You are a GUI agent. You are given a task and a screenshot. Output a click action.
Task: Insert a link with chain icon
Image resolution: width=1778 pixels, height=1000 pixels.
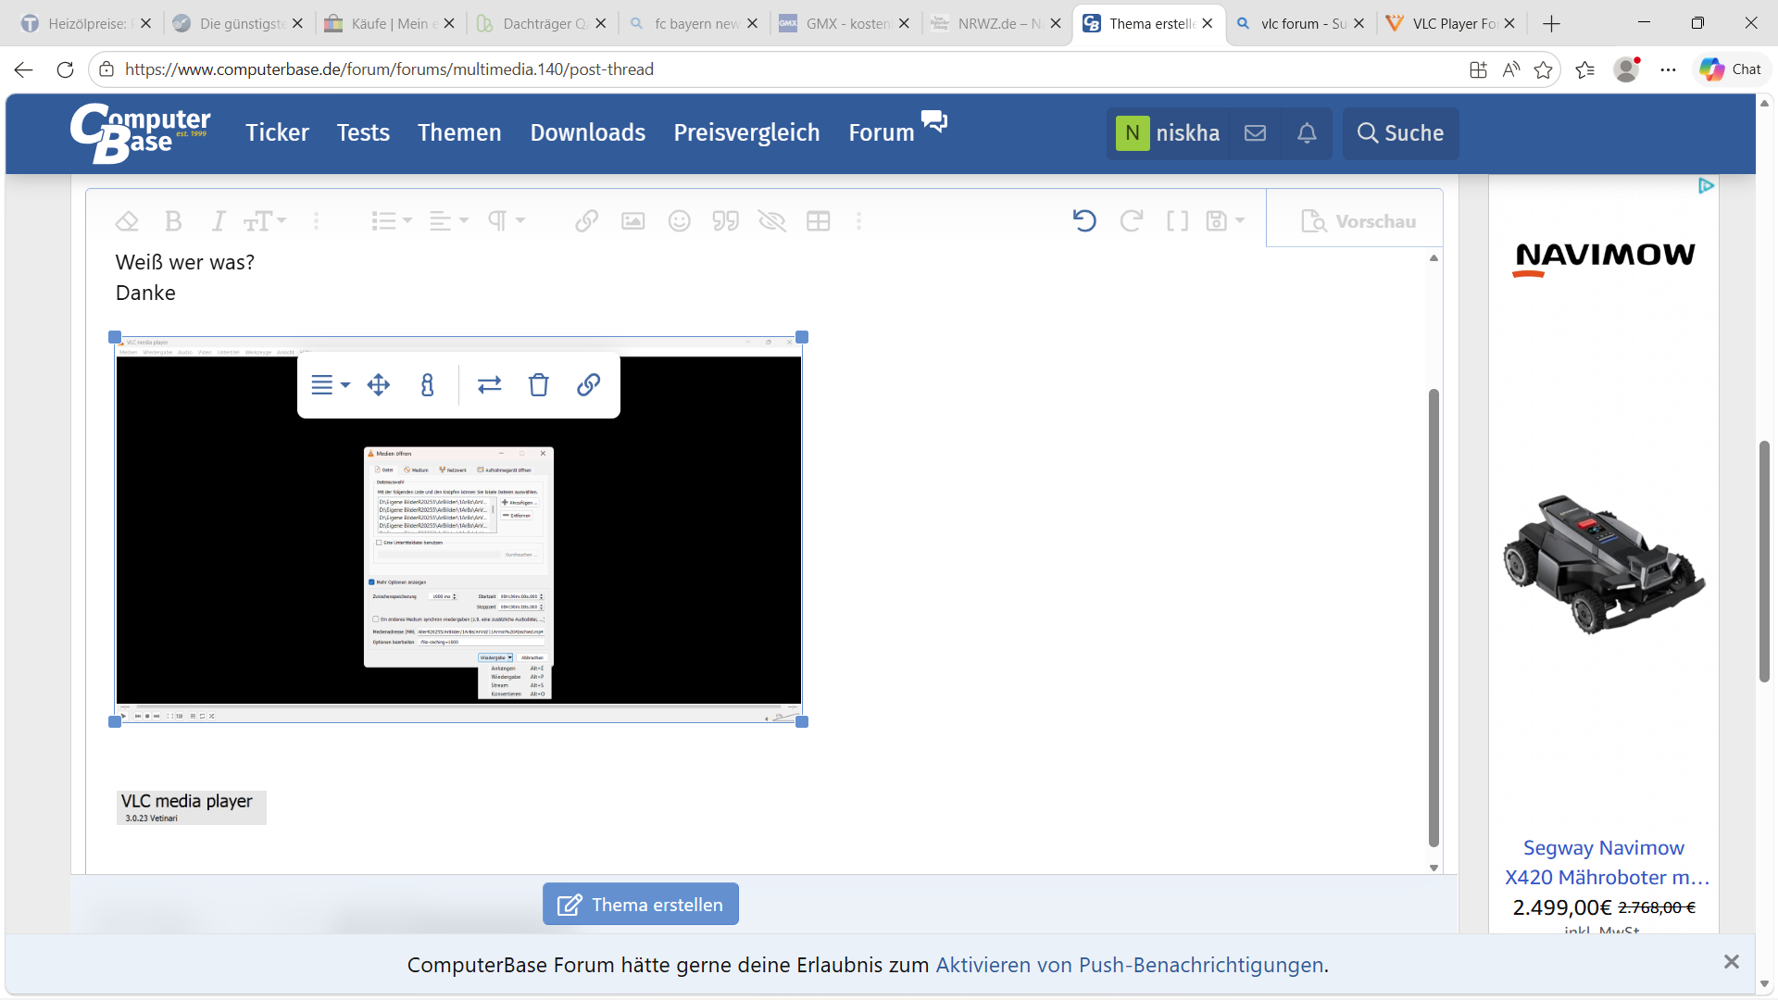click(586, 221)
